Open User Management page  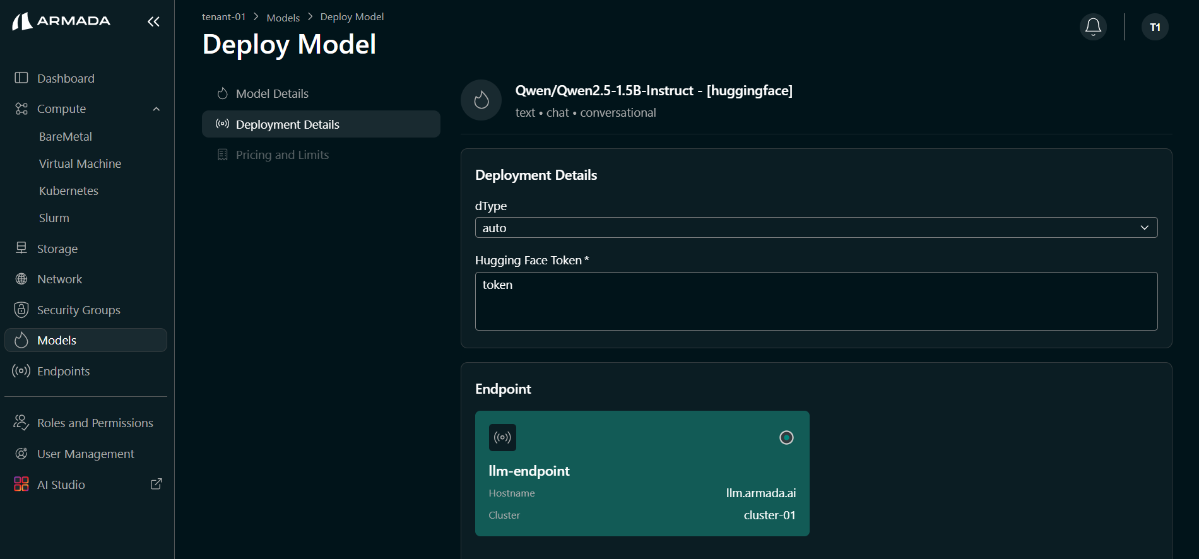86,454
